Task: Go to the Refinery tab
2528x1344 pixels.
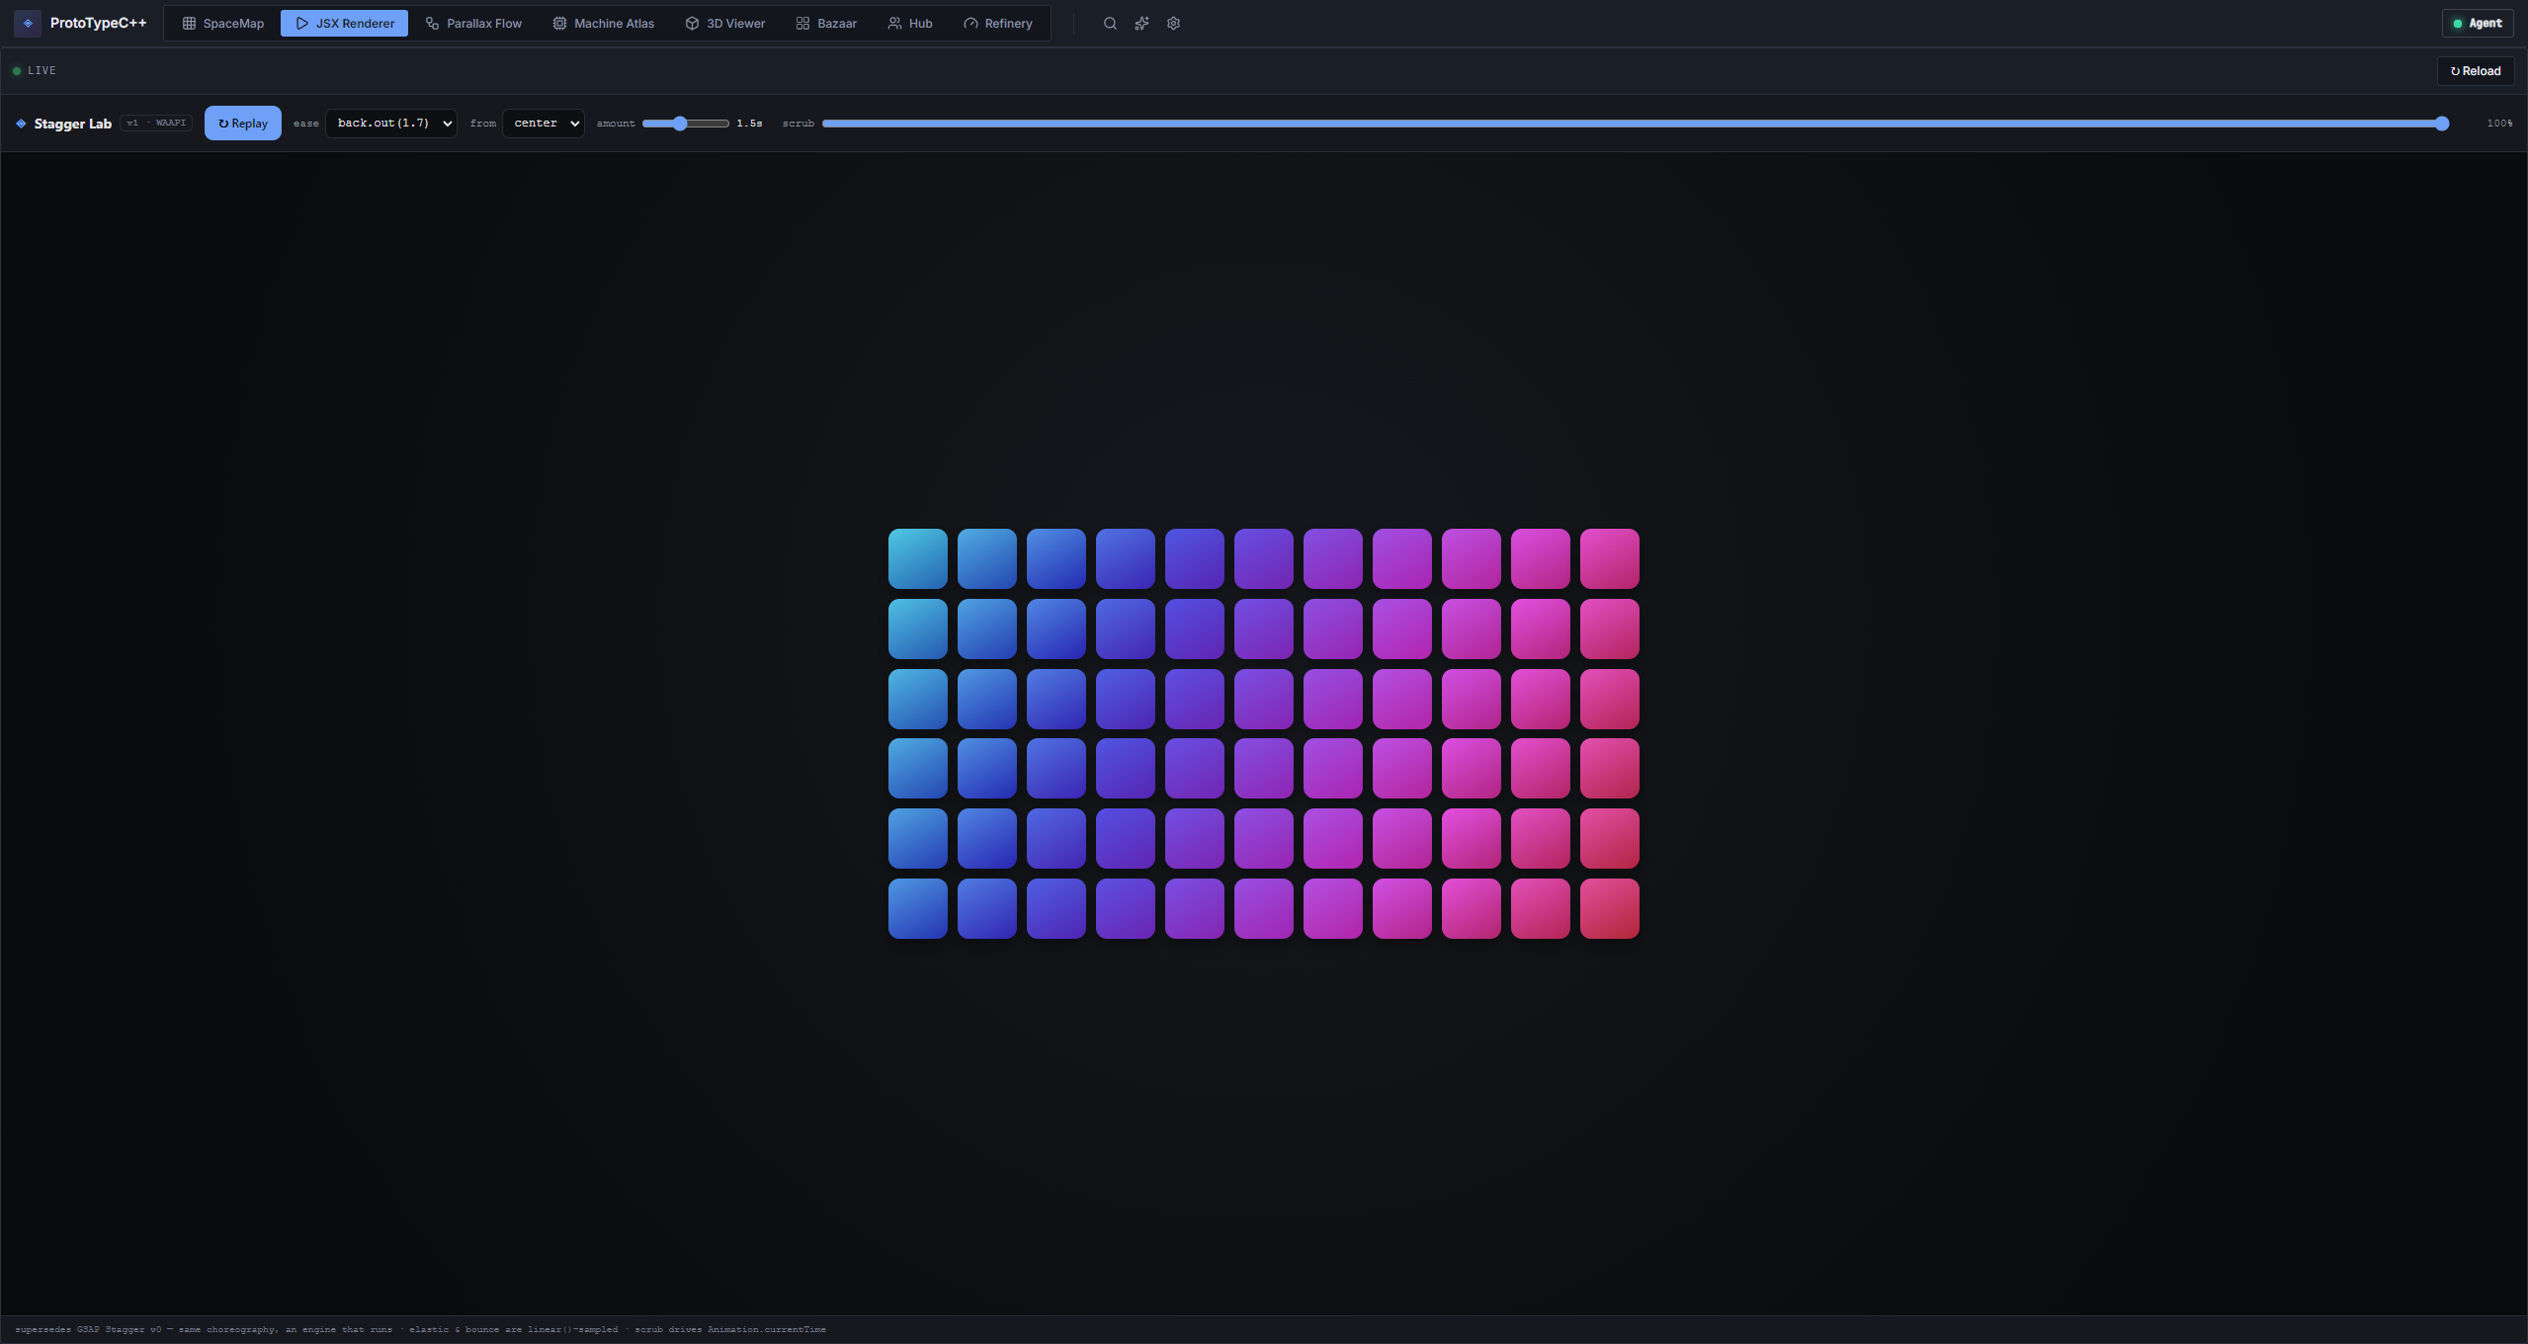Action: (x=998, y=24)
